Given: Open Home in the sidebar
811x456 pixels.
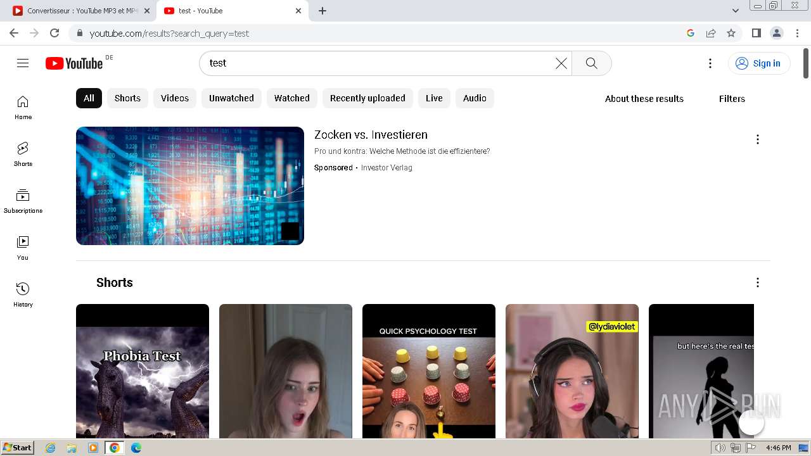Looking at the screenshot, I should (x=23, y=108).
